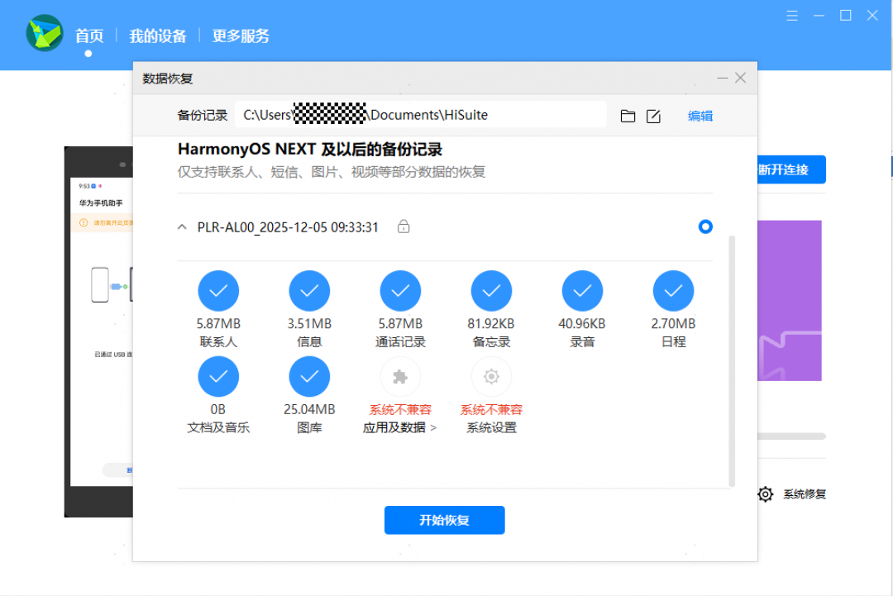
Task: Click the HiSuite logo icon
Action: 44,33
